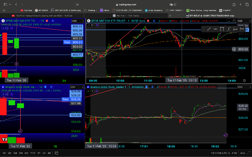This screenshot has width=252, height=157.
Task: Set the date range to 1M
Action: 15,153
